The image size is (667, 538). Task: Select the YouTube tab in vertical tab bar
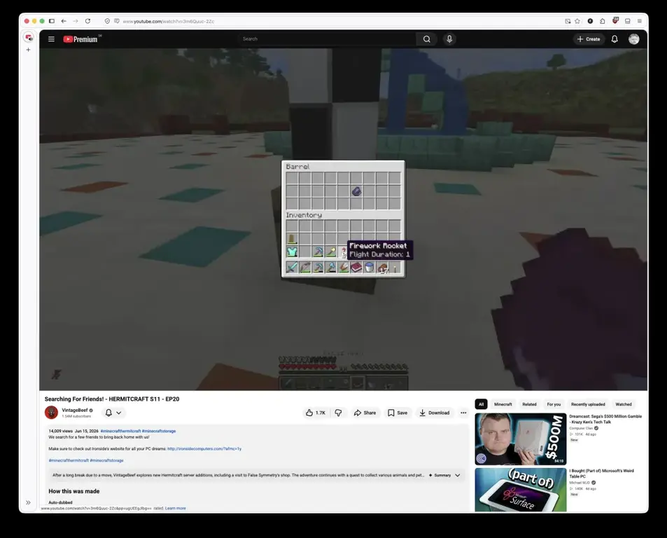click(x=29, y=37)
